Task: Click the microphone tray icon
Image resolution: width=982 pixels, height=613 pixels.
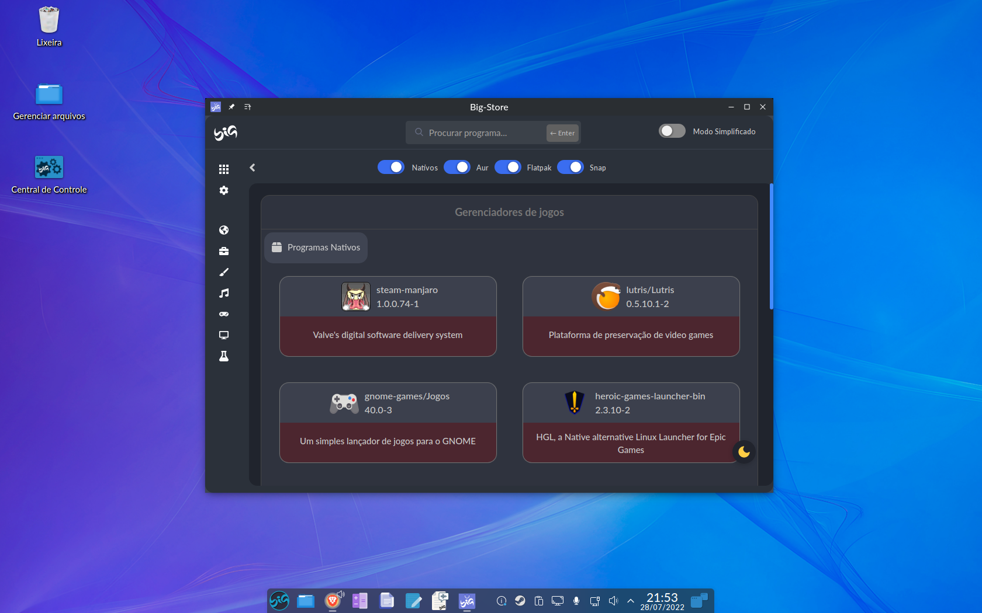Action: pos(576,601)
